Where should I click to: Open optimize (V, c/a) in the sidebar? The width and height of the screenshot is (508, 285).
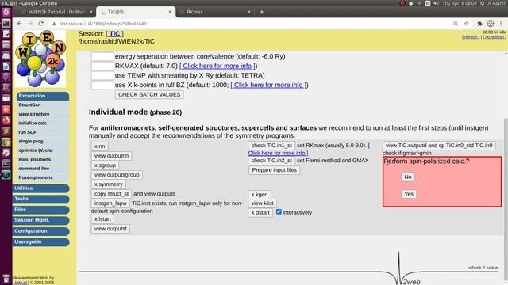[x=36, y=150]
